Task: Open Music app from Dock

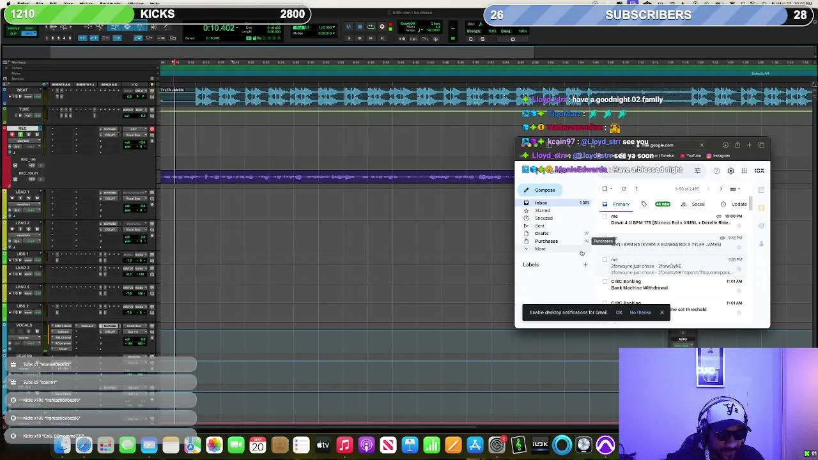Action: (344, 445)
